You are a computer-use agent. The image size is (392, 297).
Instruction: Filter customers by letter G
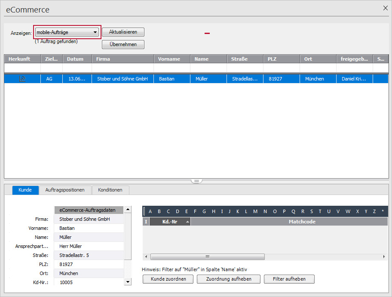204,211
